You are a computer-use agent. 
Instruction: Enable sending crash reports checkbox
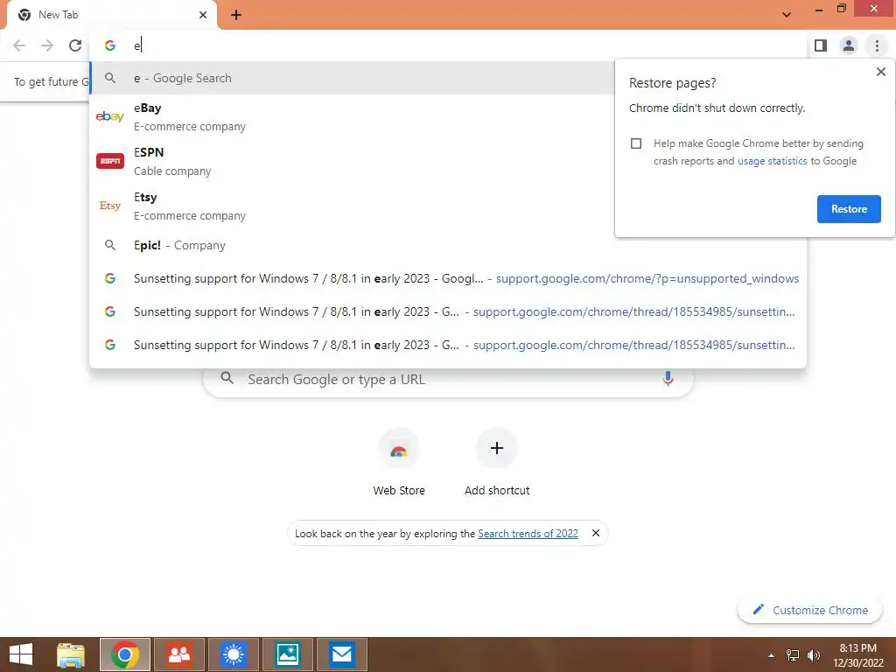point(636,143)
